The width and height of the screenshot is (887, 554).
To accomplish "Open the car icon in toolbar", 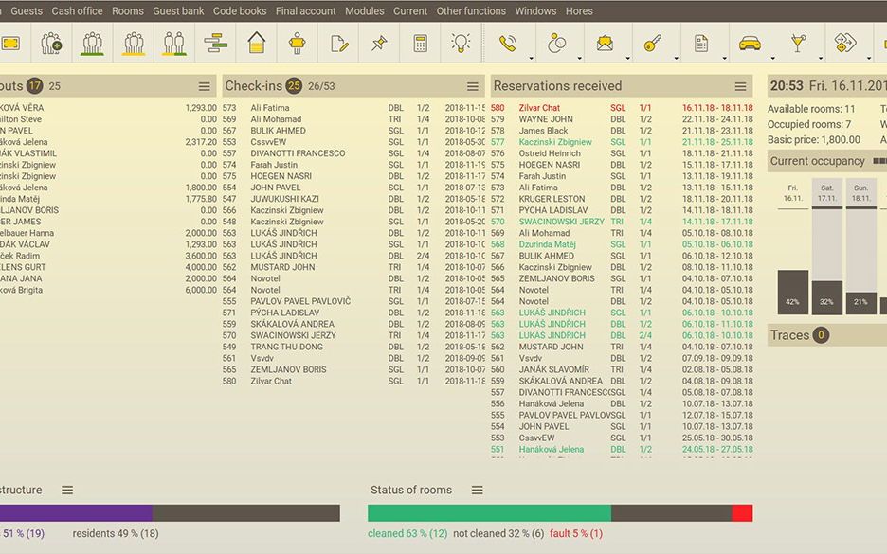I will coord(750,44).
